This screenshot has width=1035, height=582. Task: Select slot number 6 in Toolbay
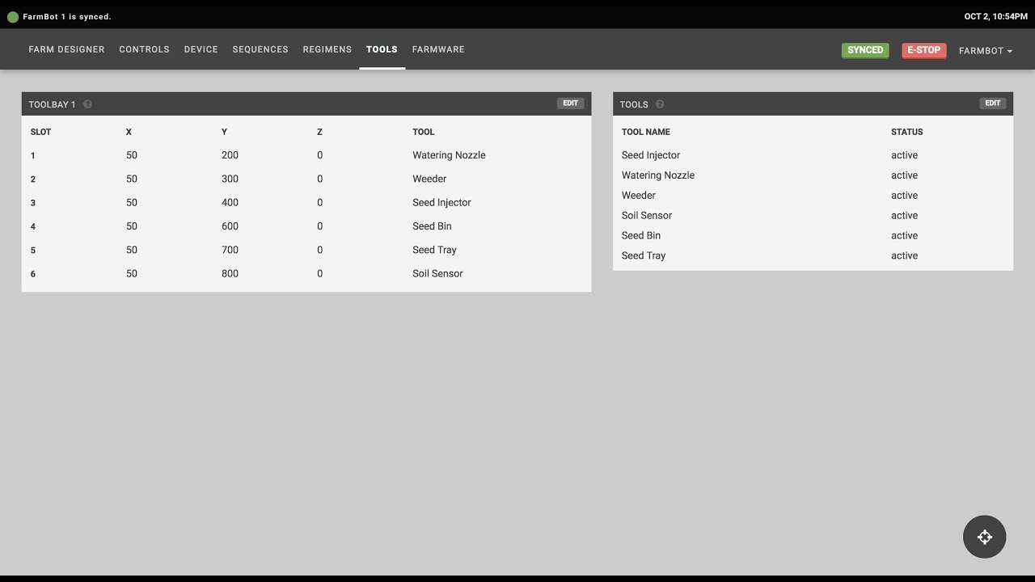33,274
